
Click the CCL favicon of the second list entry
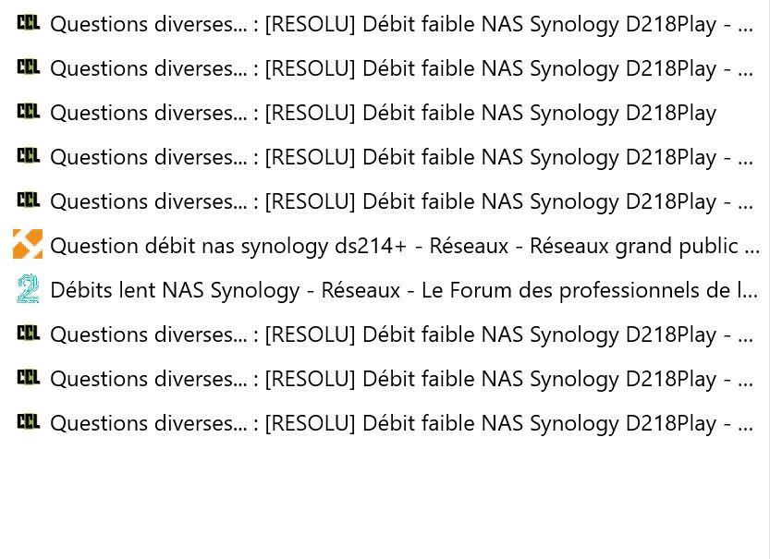(28, 67)
